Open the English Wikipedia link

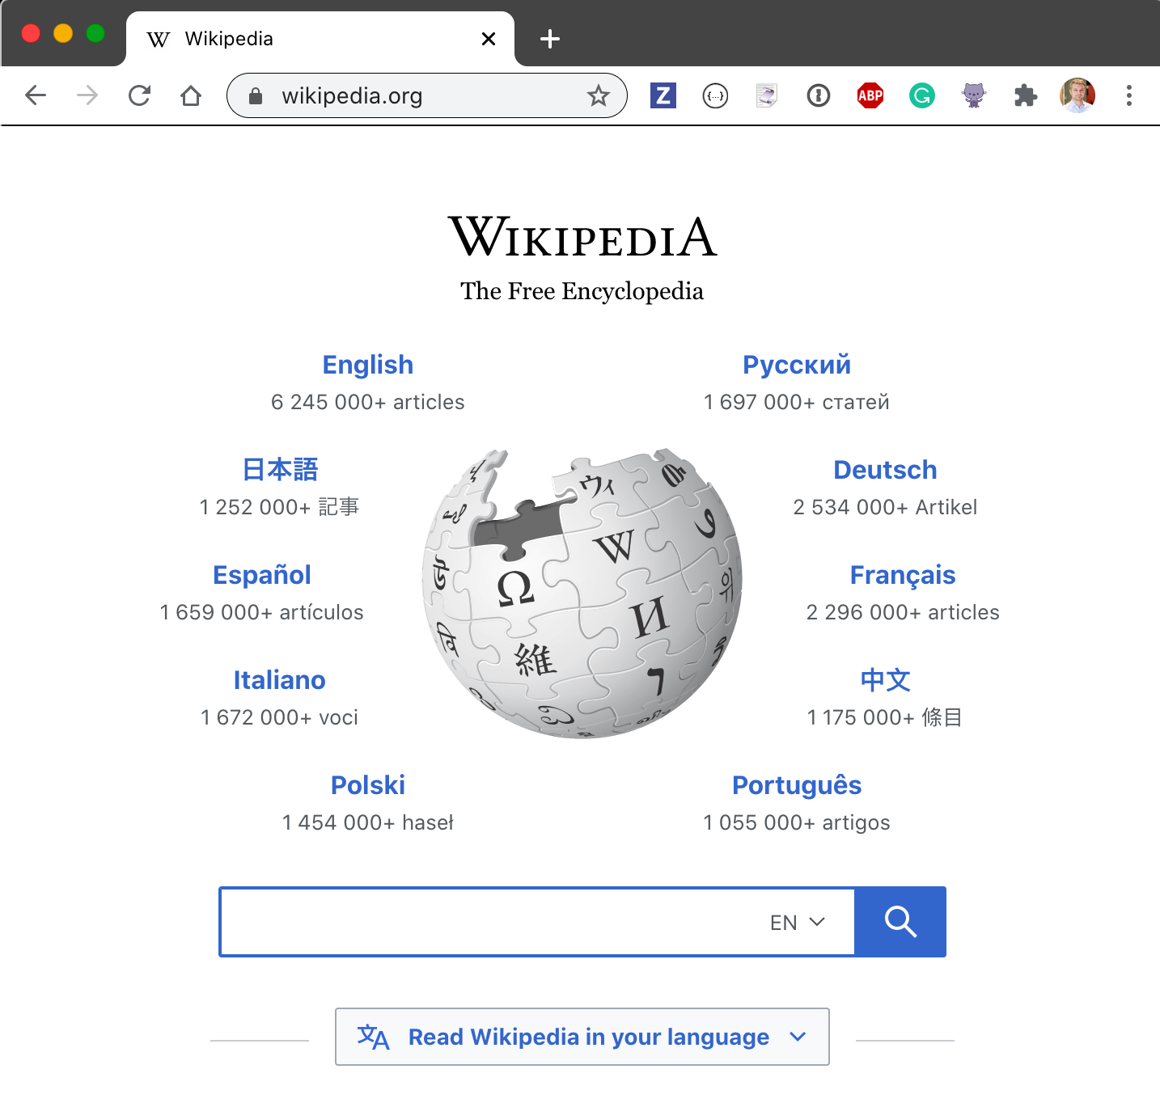[x=368, y=365]
